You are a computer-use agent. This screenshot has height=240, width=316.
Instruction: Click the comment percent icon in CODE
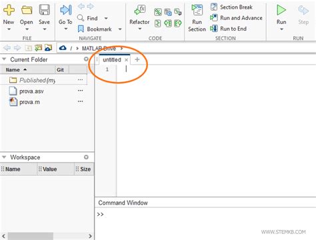158,12
